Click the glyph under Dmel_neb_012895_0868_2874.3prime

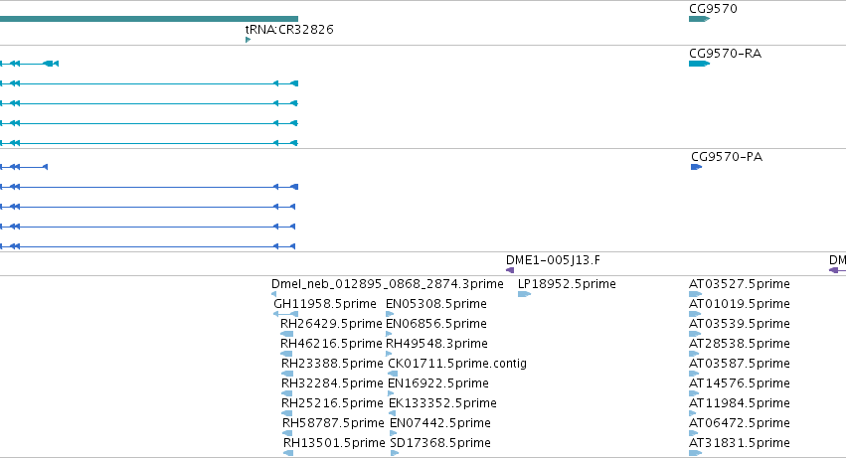tap(274, 294)
